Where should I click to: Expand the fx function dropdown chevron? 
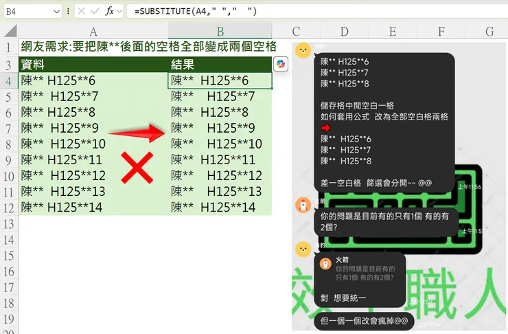coord(119,12)
